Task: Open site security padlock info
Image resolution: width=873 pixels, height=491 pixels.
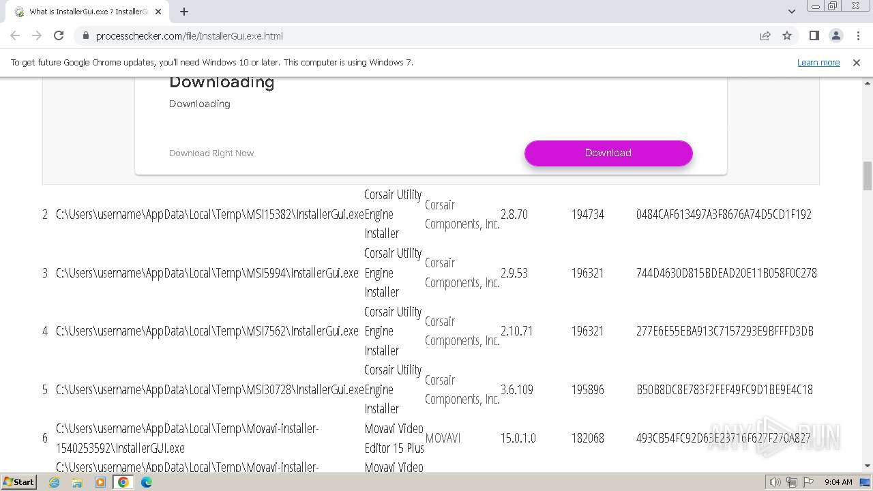Action: tap(85, 36)
